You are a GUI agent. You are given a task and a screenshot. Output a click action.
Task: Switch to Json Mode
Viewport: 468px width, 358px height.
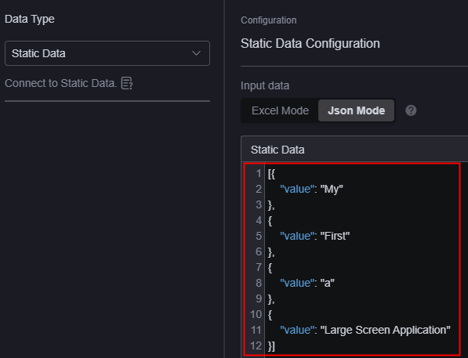click(356, 110)
